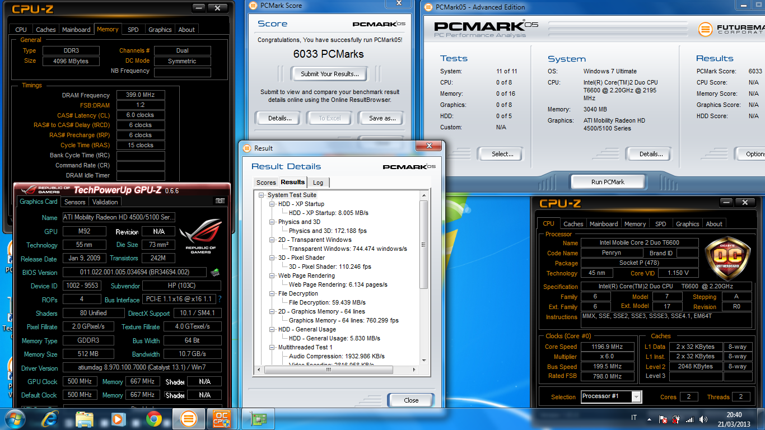This screenshot has width=765, height=430.
Task: Click GPU-Z Name field ATI Mobility Radeon
Action: 119,217
